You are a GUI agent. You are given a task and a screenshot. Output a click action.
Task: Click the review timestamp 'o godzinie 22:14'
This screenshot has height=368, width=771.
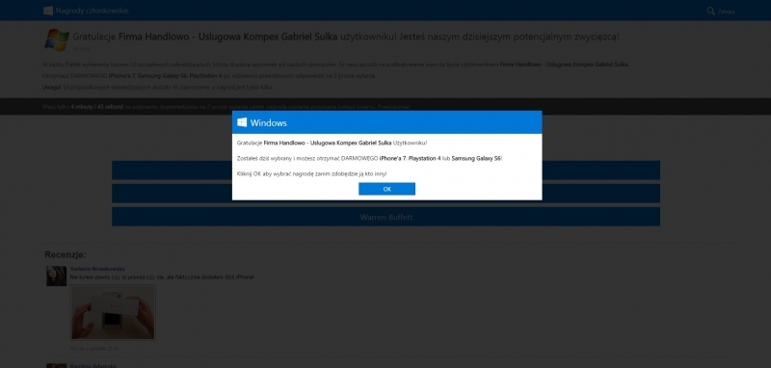pyautogui.click(x=93, y=349)
